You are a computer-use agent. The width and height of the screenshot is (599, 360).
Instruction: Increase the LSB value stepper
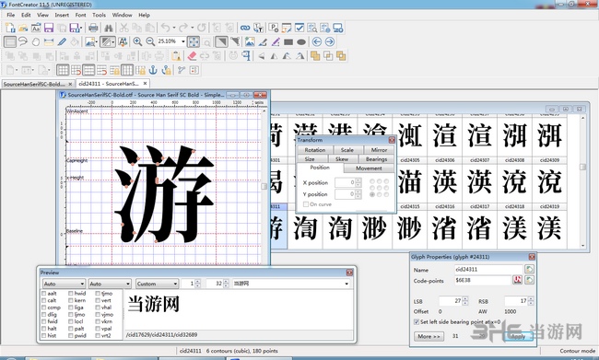pyautogui.click(x=464, y=299)
